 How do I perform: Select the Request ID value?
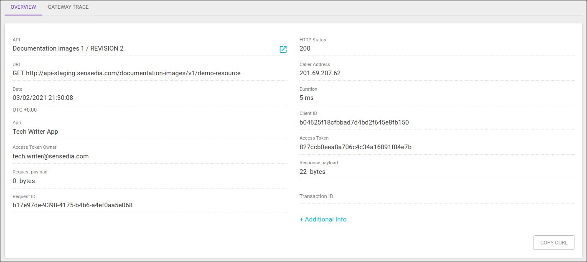pos(72,205)
